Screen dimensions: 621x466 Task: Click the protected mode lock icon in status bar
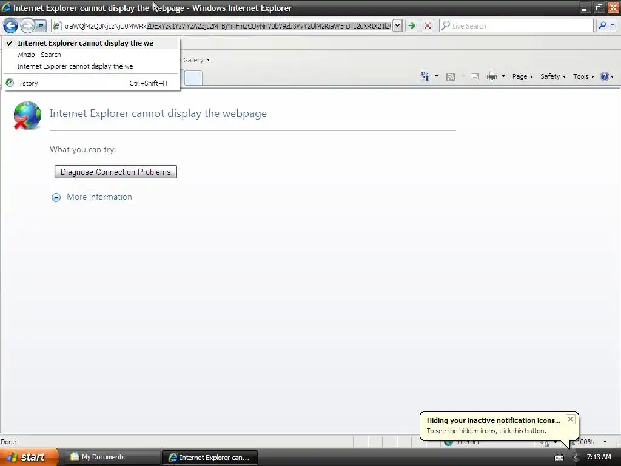tap(545, 442)
